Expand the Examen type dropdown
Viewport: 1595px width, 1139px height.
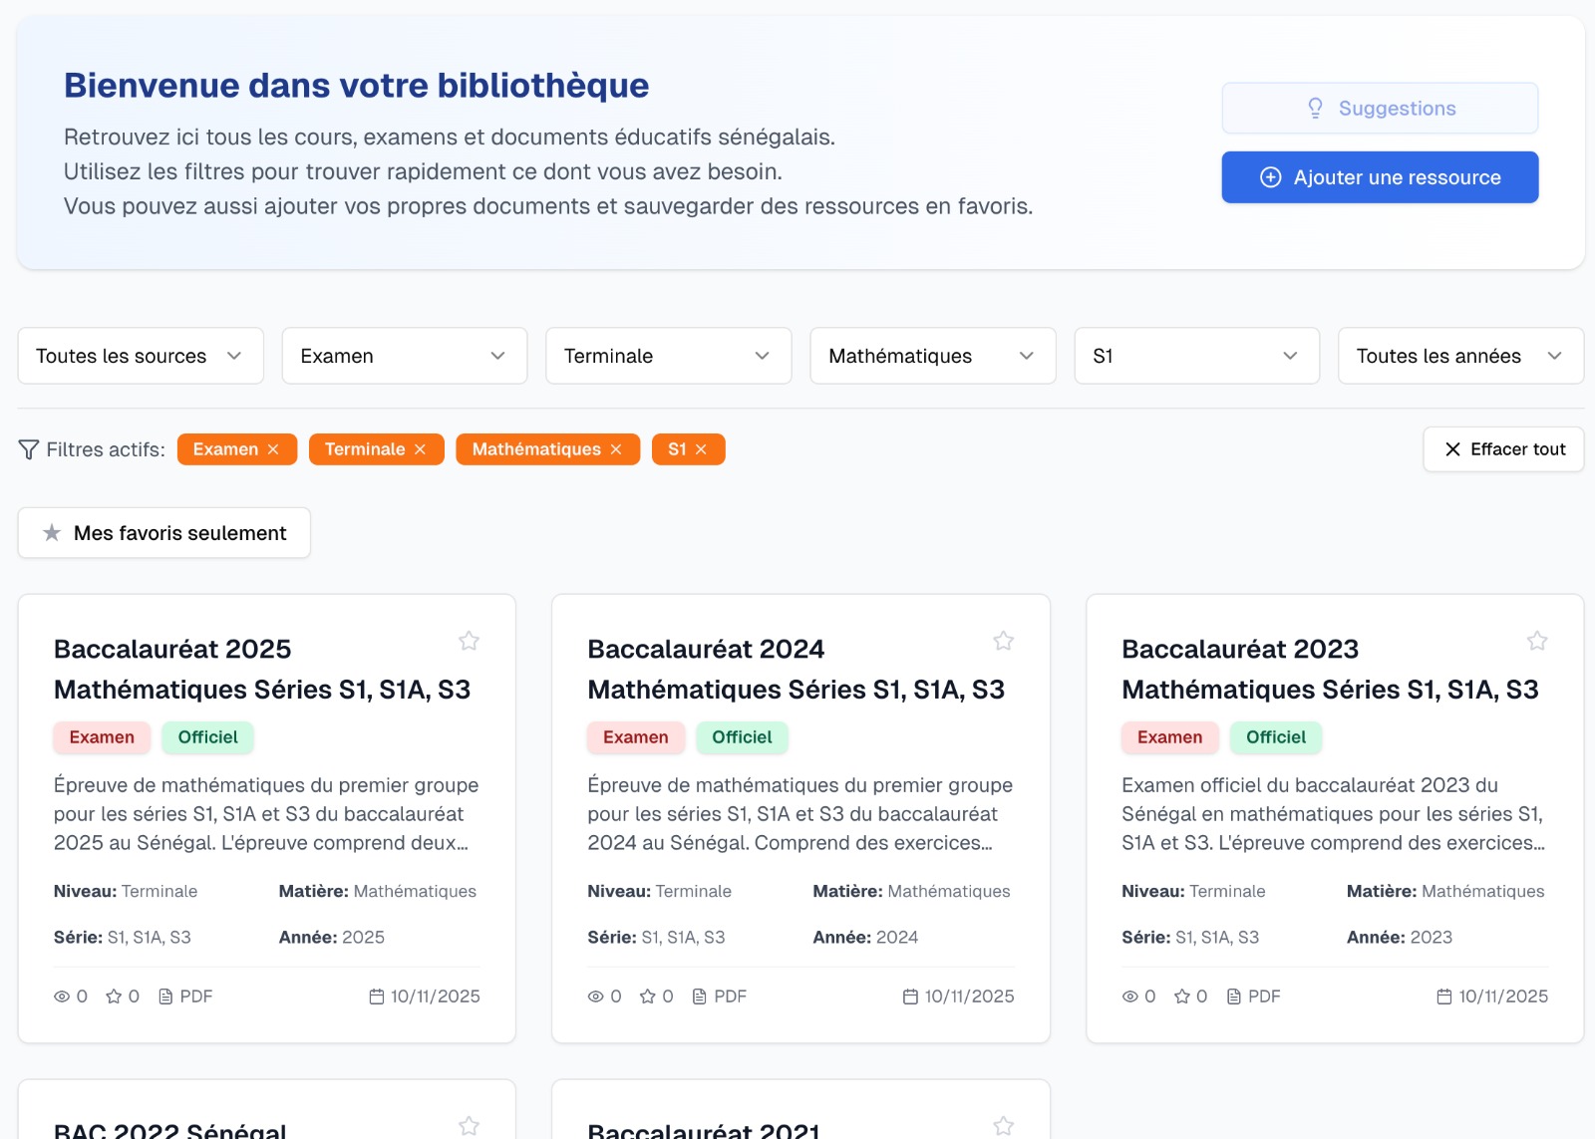point(404,356)
